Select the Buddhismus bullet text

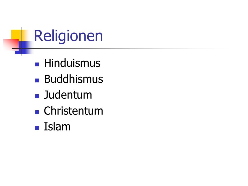73,79
